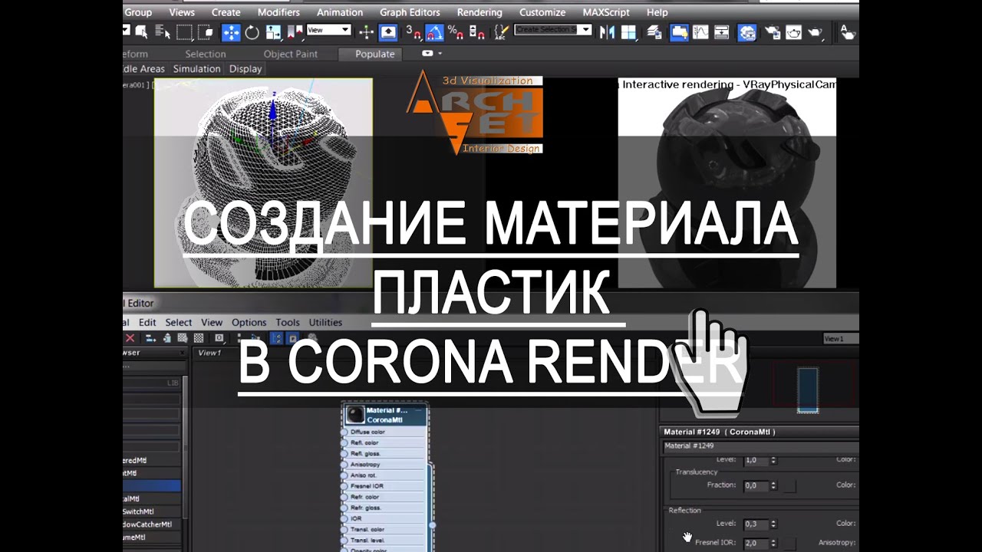Click the Align tool icon
The height and width of the screenshot is (552, 982).
pos(628,32)
